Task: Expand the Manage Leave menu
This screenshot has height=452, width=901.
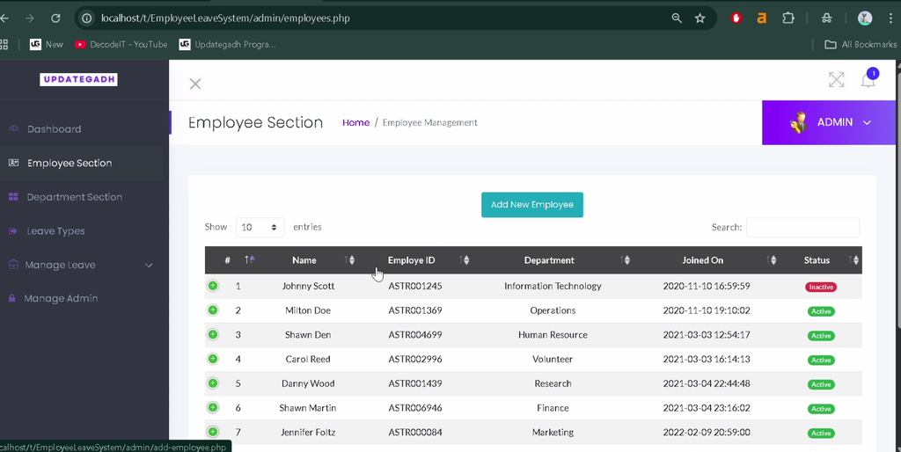Action: tap(81, 265)
